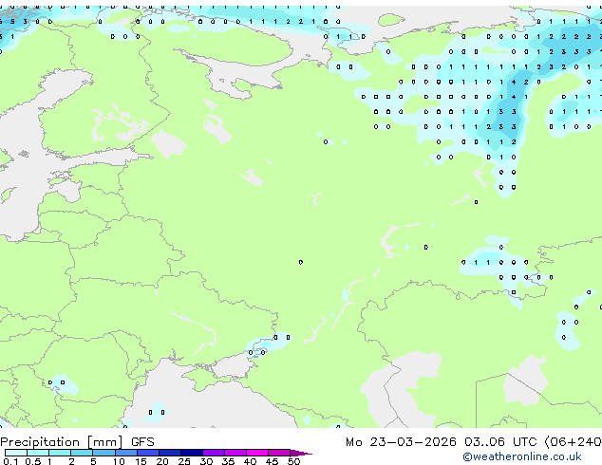Pick the 35–40 mm violet-magenta swatch

click(235, 453)
